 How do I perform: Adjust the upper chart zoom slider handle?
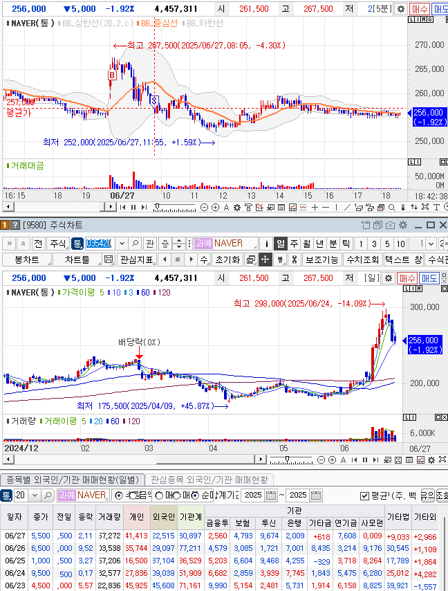point(158,206)
